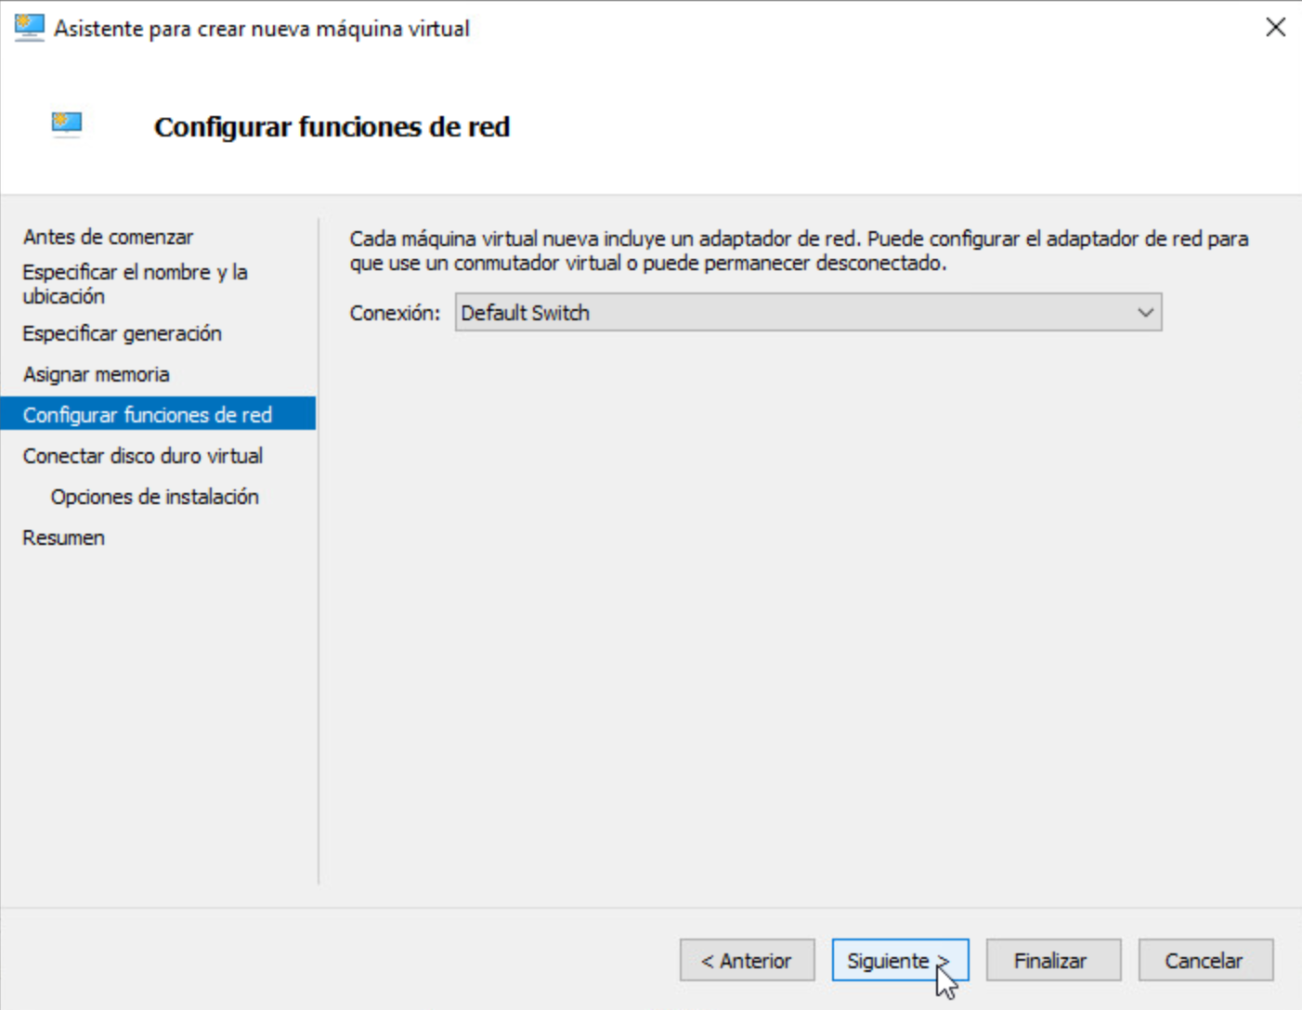Click 'Siguiente >' to continue
The image size is (1302, 1010).
pyautogui.click(x=899, y=960)
